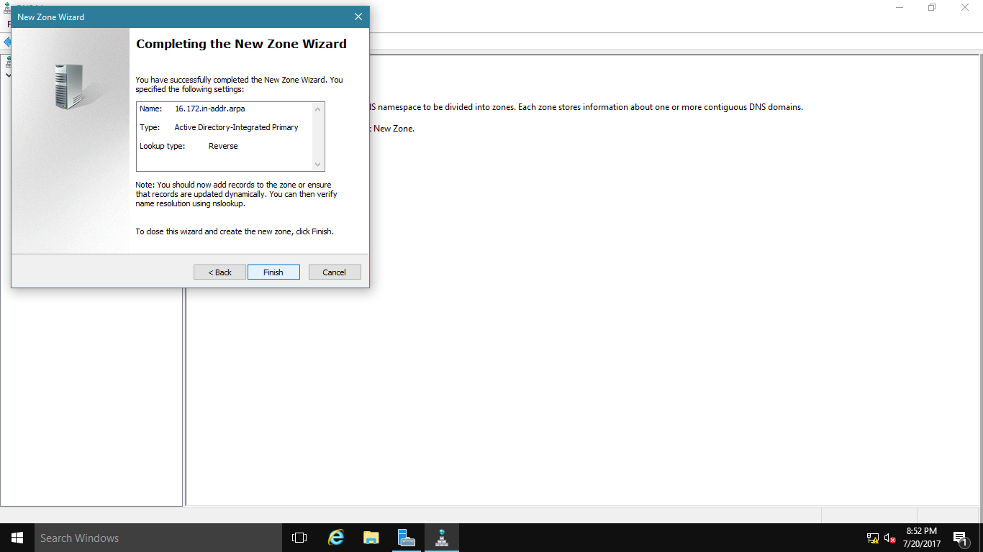Click DNS Manager toolbar back arrow
Screen dimensions: 983x552
[6, 42]
